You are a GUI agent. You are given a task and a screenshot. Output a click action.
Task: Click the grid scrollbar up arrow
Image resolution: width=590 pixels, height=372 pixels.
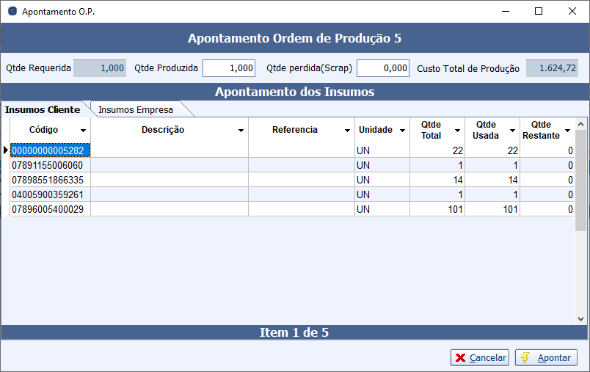pos(580,124)
